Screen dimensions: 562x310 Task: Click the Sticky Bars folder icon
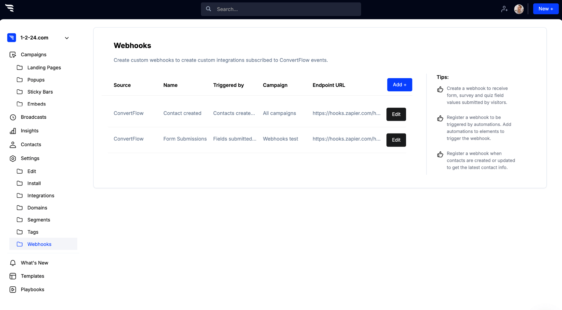click(x=20, y=92)
